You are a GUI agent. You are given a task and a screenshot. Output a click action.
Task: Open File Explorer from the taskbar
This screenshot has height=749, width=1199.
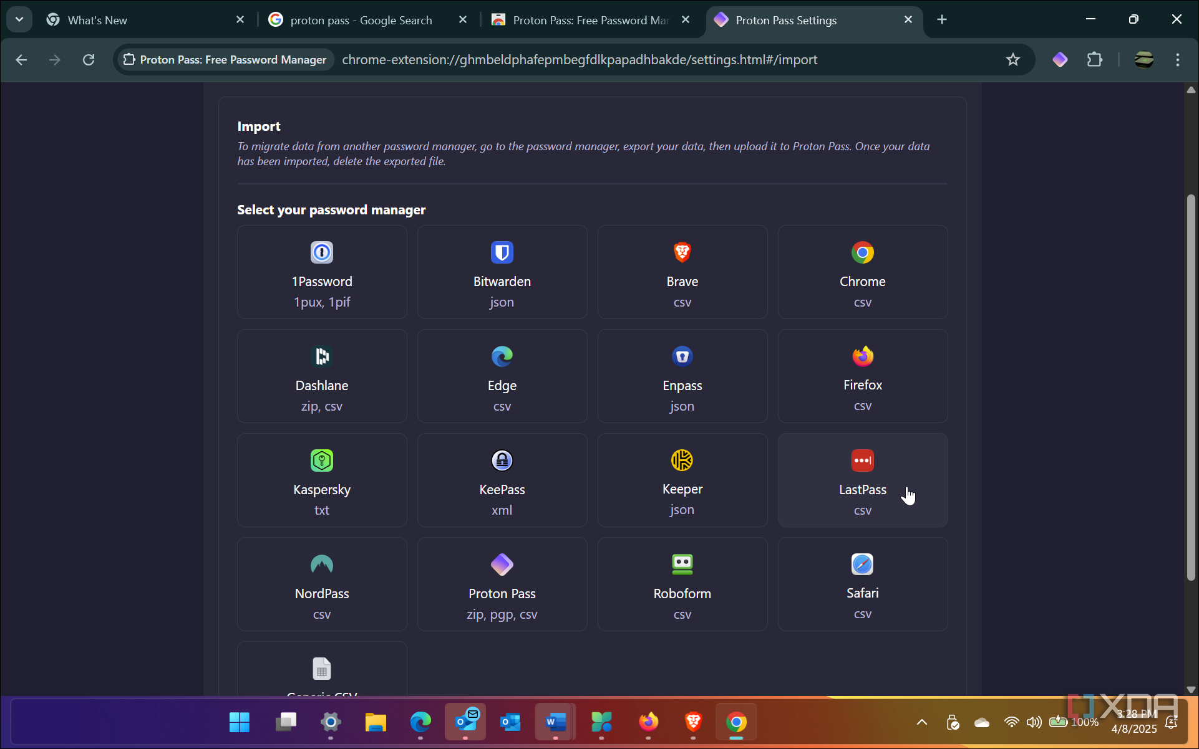(x=376, y=722)
